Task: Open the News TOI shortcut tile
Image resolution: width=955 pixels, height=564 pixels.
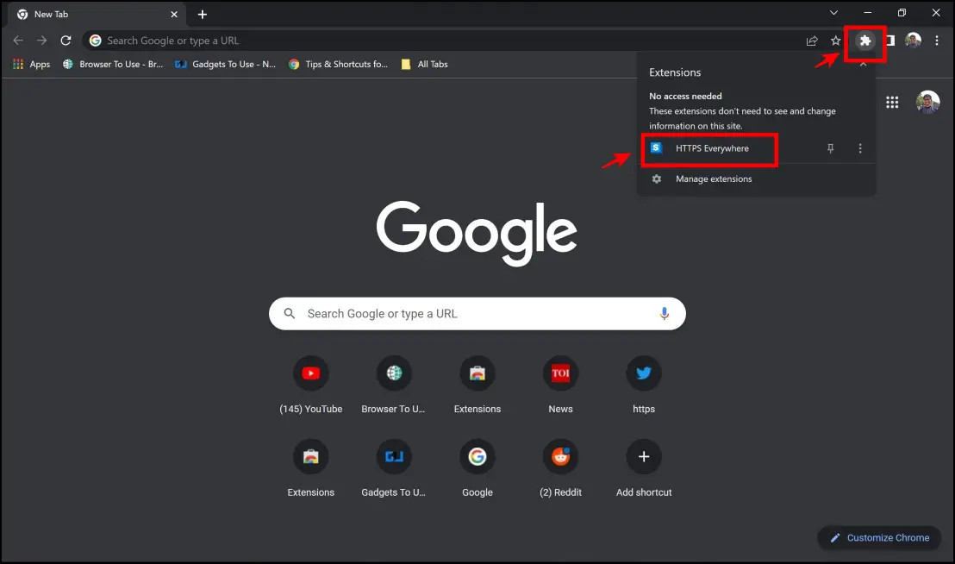Action: point(560,385)
